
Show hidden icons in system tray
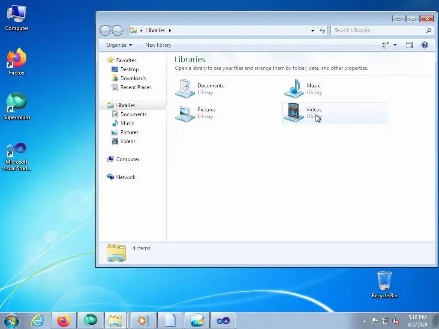(364, 321)
